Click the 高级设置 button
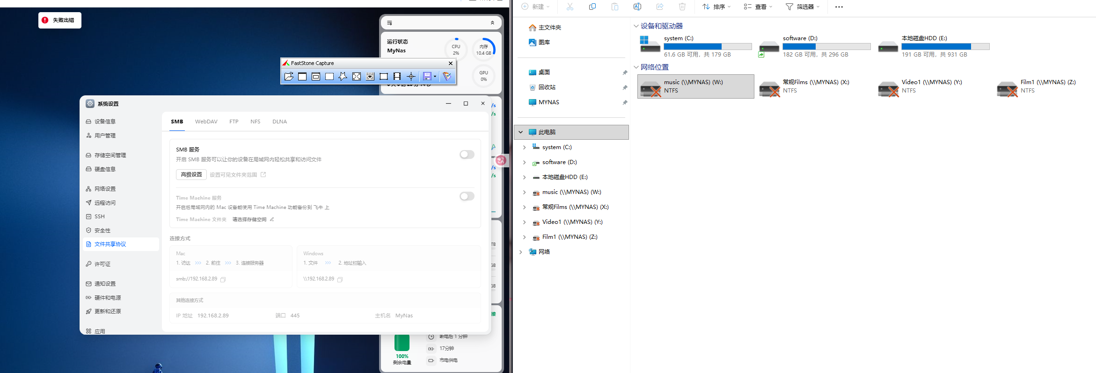This screenshot has width=1096, height=373. [191, 174]
